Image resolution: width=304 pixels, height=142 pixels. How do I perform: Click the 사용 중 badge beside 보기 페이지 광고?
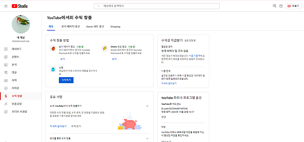pyautogui.click(x=80, y=47)
